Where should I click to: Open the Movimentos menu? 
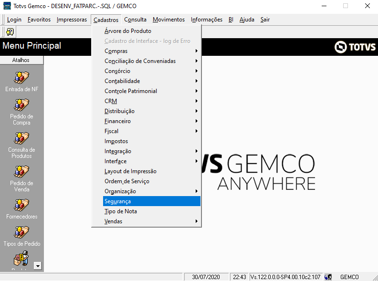coord(168,20)
